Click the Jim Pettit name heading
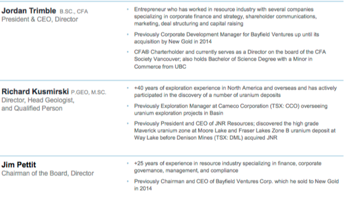Viewport: 345px width, 197px height. click(19, 165)
